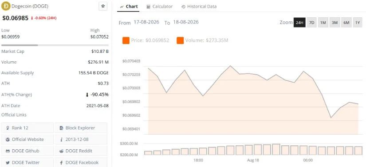Open the Historical Data tab
The width and height of the screenshot is (366, 167).
click(199, 7)
